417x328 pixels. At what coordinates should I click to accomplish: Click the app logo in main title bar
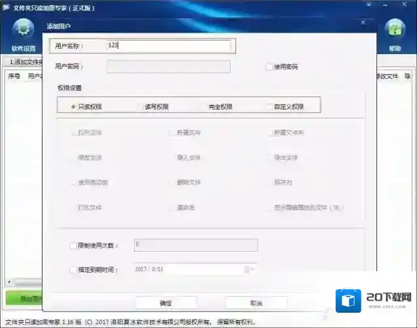[6, 7]
